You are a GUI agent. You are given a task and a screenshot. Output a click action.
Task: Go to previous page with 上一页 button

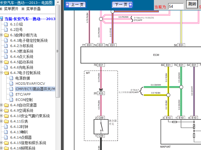pyautogui.click(x=75, y=4)
